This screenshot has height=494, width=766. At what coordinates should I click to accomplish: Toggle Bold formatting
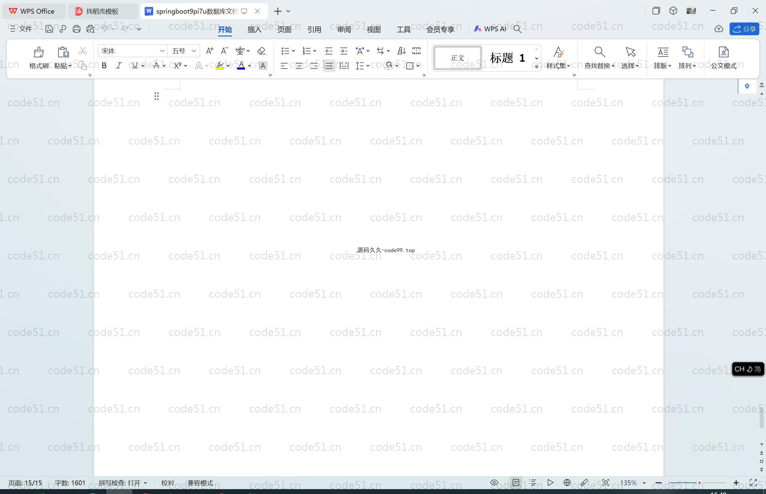(x=104, y=66)
